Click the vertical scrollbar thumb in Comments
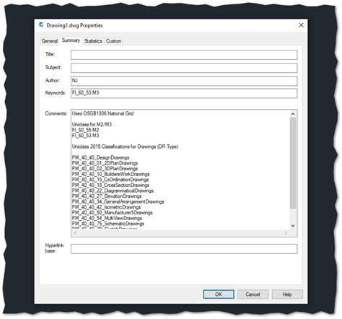 pos(293,163)
